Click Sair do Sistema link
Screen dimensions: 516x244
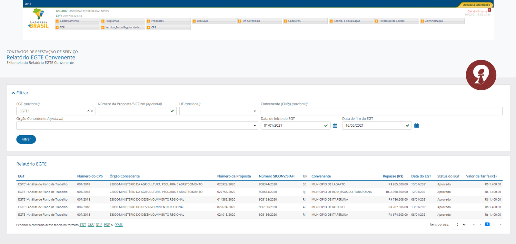477,11
